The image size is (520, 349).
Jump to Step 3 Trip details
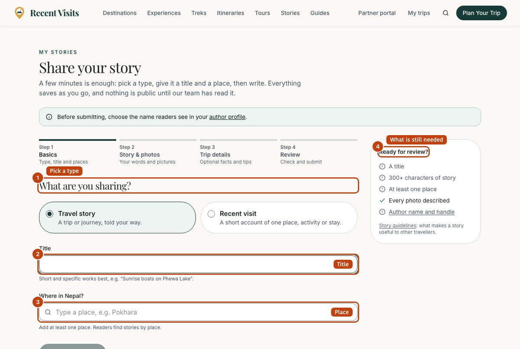pyautogui.click(x=238, y=152)
